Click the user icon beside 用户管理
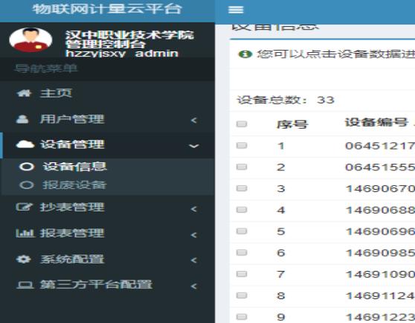 coord(22,119)
